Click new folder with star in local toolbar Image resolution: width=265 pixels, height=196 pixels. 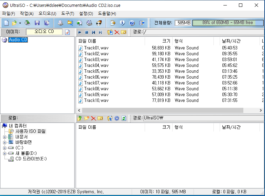(x=87, y=118)
